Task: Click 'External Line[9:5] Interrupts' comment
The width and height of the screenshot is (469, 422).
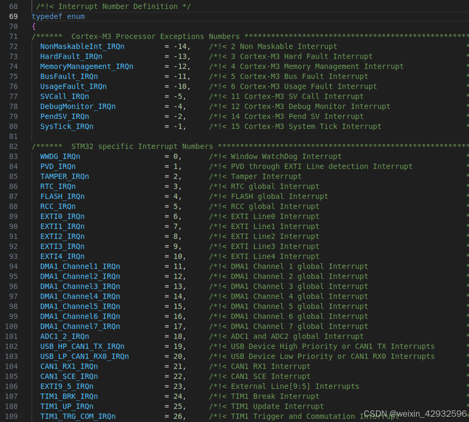Action: (x=295, y=386)
